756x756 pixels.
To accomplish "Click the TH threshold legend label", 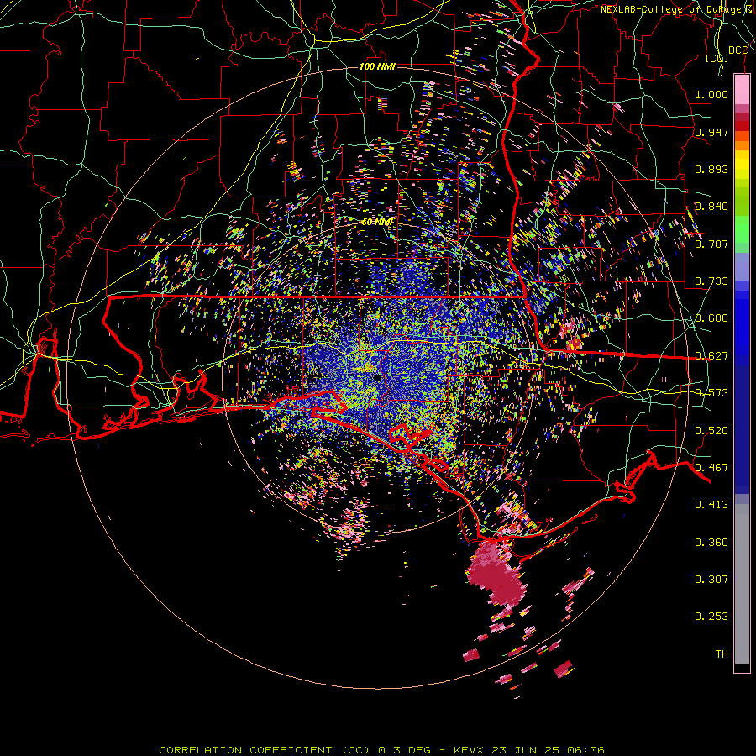I will coord(722,654).
